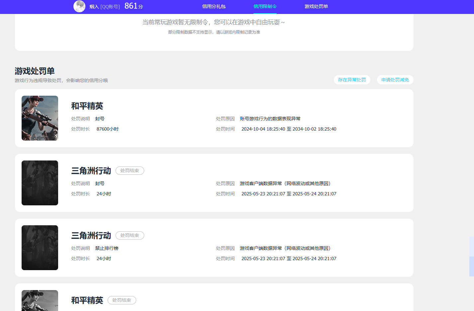Click 处罚结束 badge on bottom 和平精英 card
The image size is (474, 311).
[x=122, y=300]
